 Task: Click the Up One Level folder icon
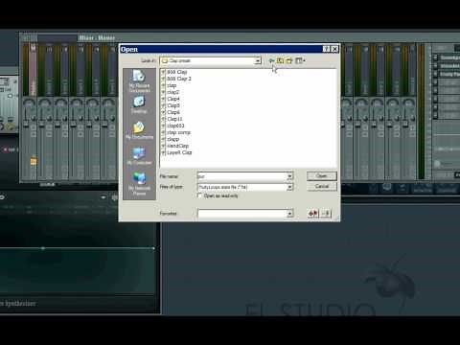pyautogui.click(x=280, y=60)
